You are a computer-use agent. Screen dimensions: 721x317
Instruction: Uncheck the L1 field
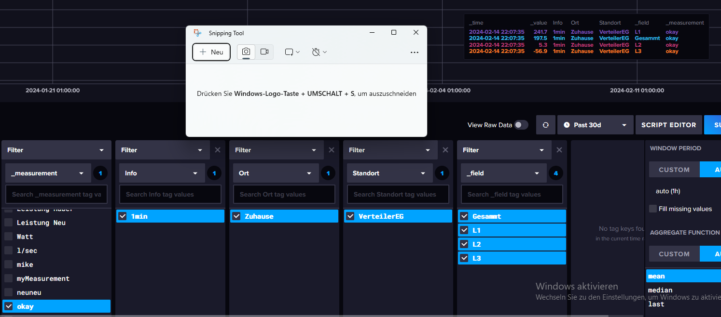click(x=464, y=230)
